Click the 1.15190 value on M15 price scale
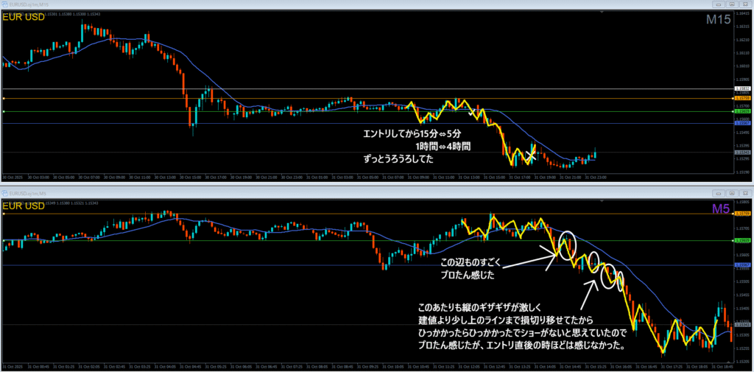 pyautogui.click(x=742, y=172)
